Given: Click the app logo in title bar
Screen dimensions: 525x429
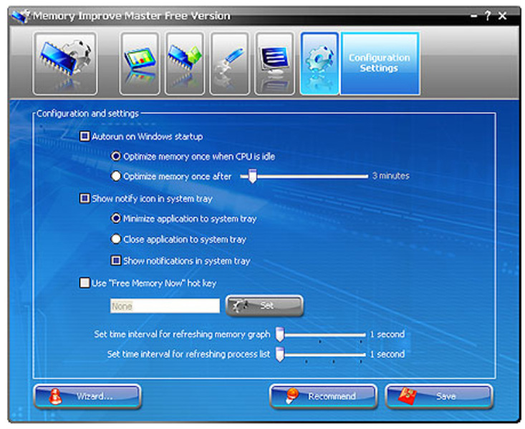Looking at the screenshot, I should (x=21, y=16).
